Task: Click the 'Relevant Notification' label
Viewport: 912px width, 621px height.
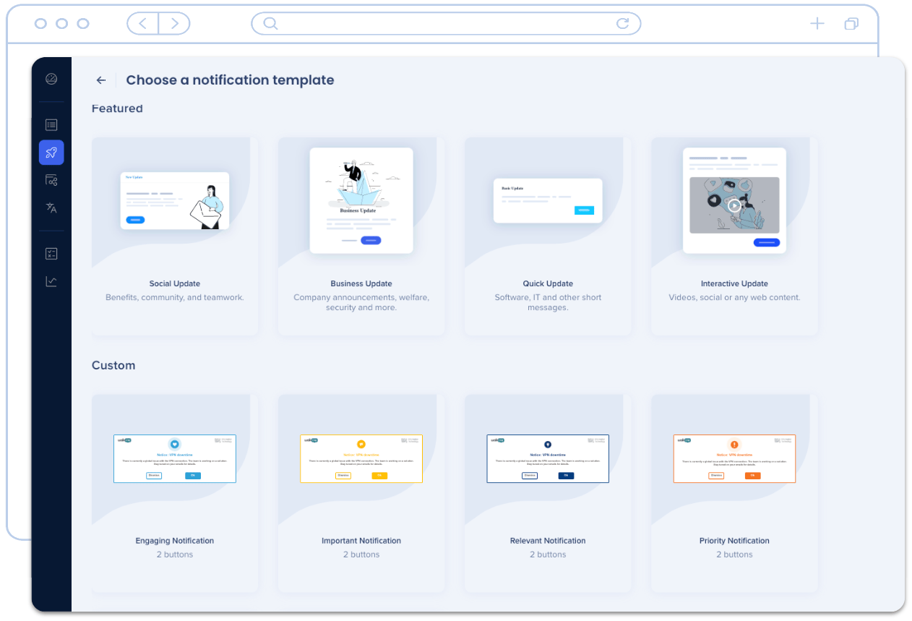Action: pyautogui.click(x=548, y=541)
